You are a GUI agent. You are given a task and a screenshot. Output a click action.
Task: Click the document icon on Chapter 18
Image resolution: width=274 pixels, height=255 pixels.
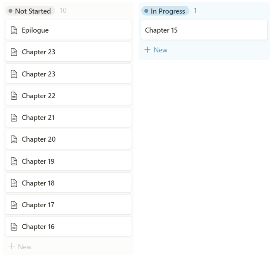tap(14, 183)
